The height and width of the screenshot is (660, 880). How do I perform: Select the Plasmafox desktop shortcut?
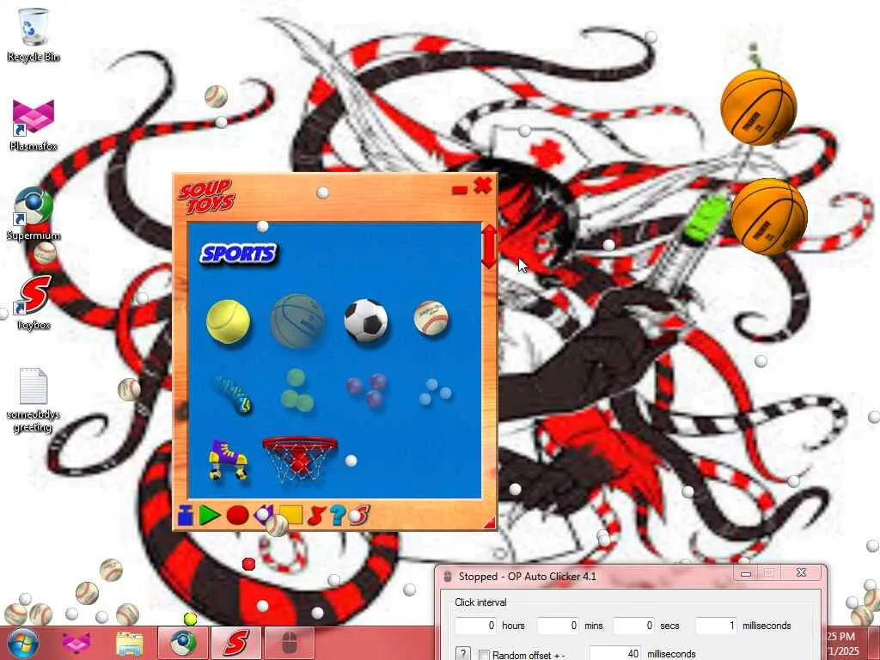34,125
